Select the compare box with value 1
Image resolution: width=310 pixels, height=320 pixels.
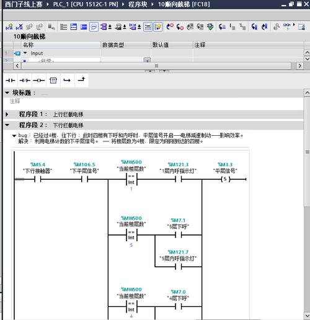point(131,179)
